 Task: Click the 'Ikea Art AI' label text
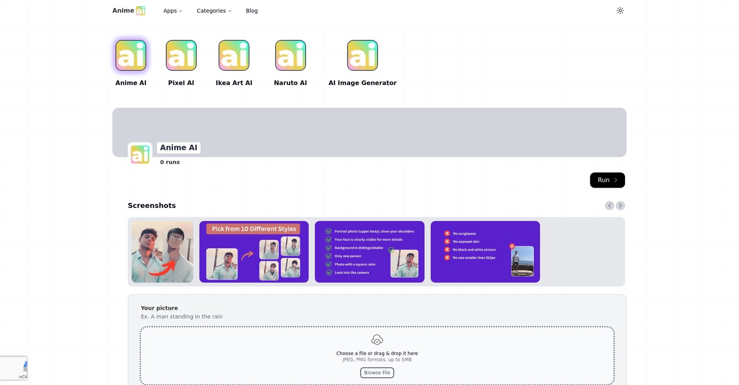tap(234, 83)
